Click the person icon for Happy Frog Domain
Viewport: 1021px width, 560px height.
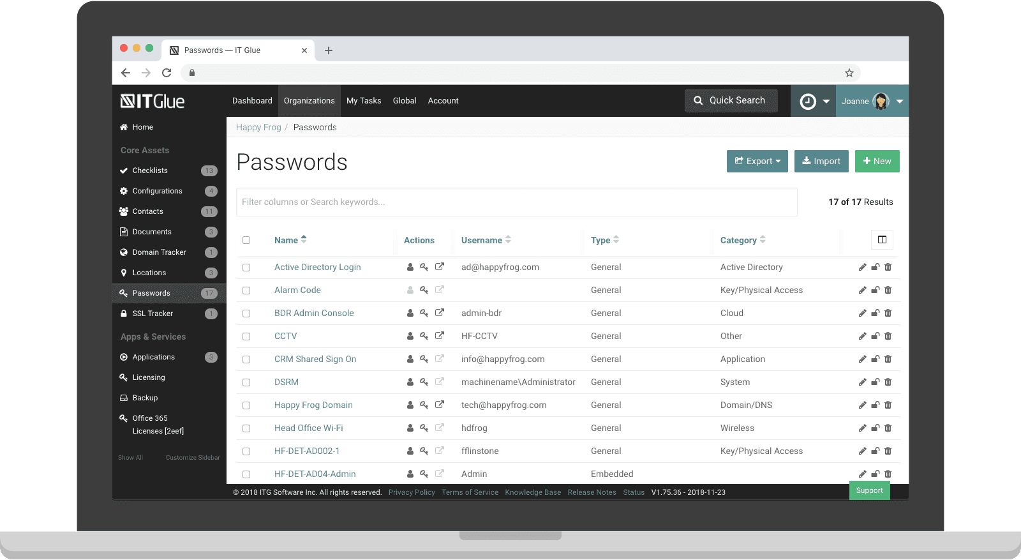410,405
